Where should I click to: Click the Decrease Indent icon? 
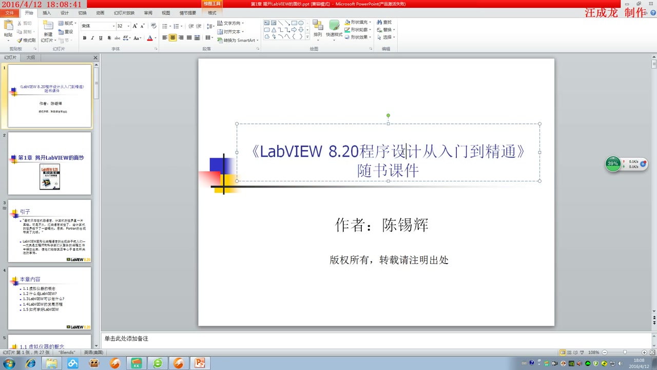coord(191,26)
